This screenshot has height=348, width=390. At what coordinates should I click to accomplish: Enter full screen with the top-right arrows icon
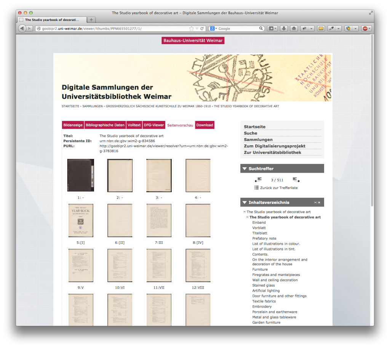point(371,13)
